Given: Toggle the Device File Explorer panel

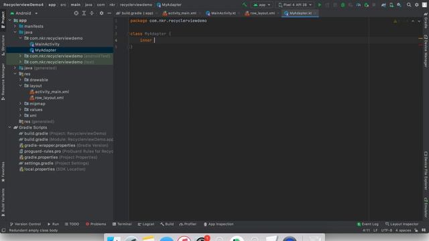Looking at the screenshot, I should tap(426, 171).
